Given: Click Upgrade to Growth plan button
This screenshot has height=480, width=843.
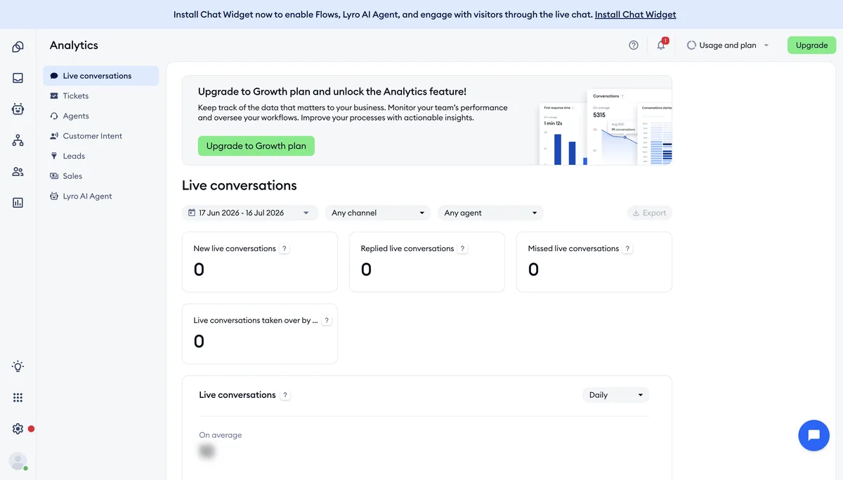Looking at the screenshot, I should (x=256, y=146).
